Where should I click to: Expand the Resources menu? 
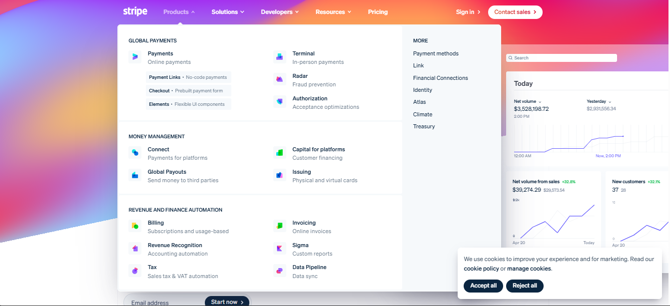tap(333, 12)
